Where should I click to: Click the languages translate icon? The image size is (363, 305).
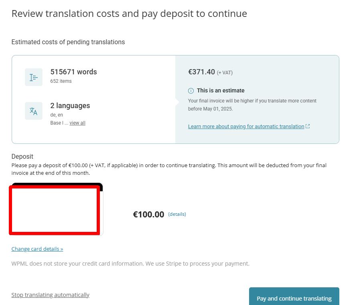(34, 111)
